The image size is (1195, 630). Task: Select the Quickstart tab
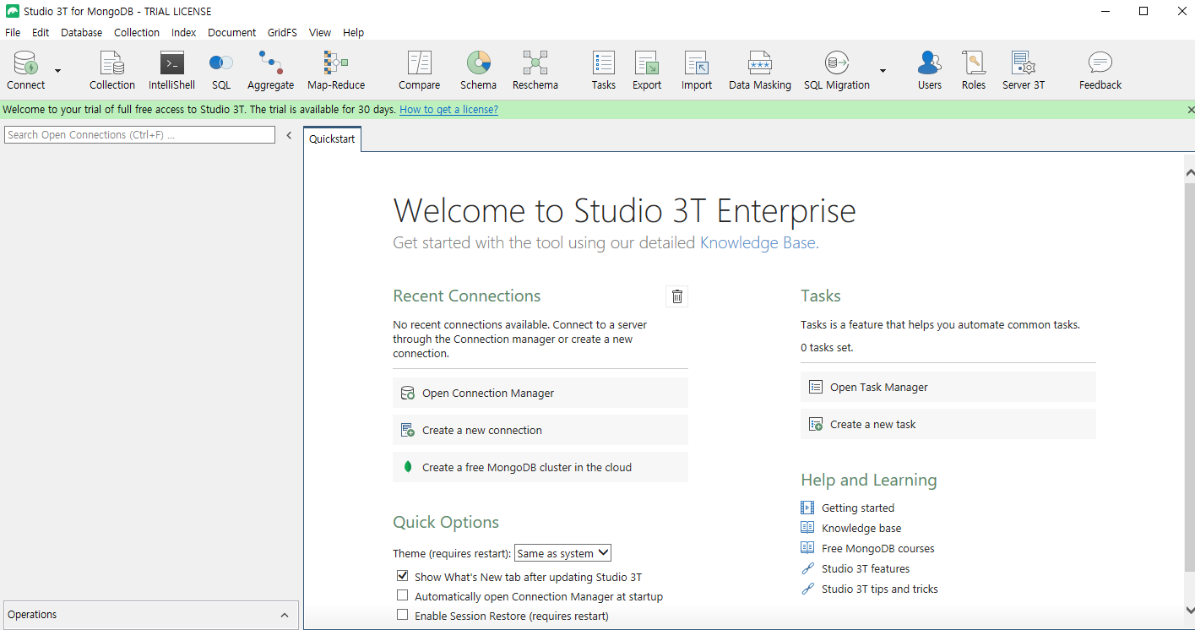(x=332, y=138)
